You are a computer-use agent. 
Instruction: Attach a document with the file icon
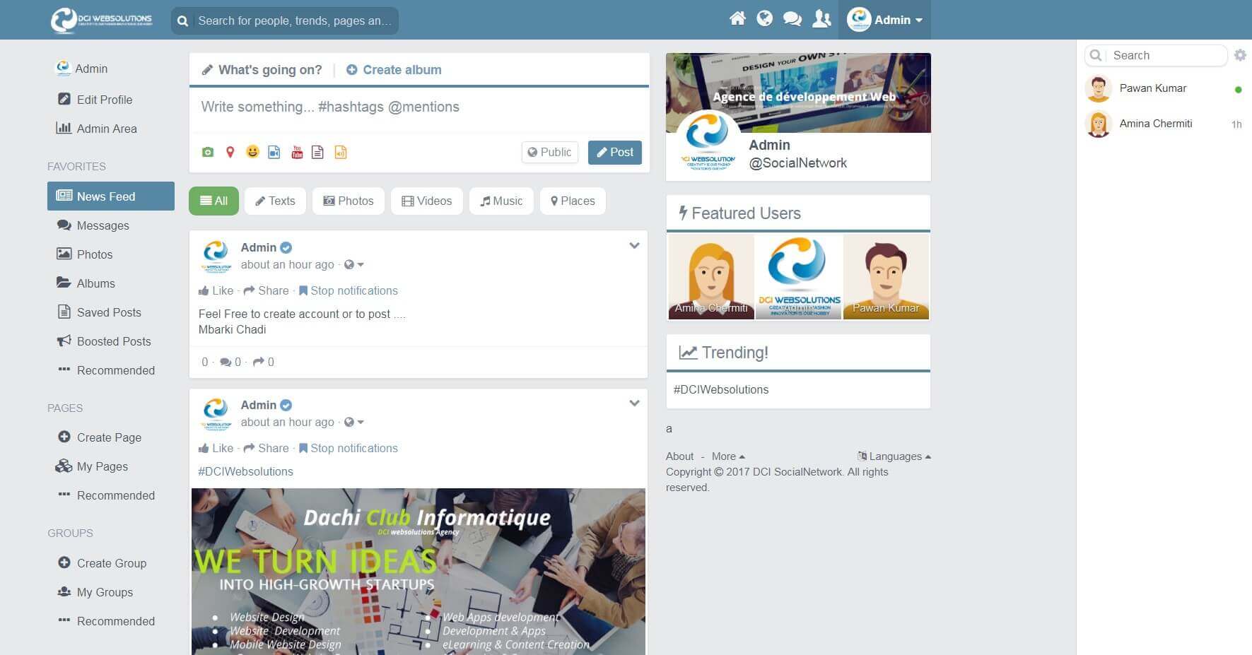[318, 152]
